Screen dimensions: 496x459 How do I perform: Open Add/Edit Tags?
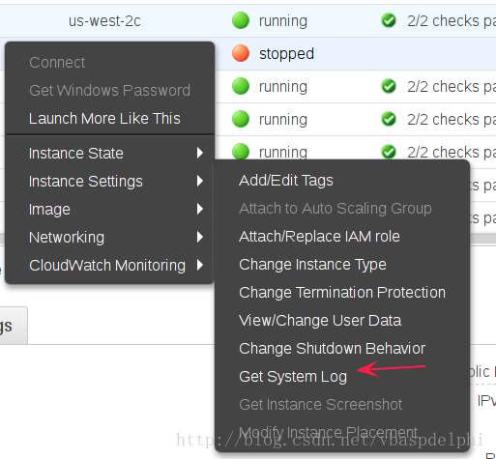(286, 181)
